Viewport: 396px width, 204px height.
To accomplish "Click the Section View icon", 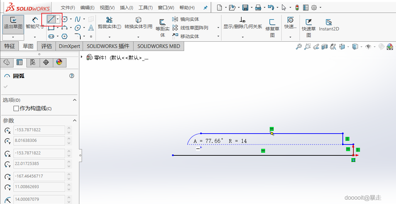I will (325, 47).
